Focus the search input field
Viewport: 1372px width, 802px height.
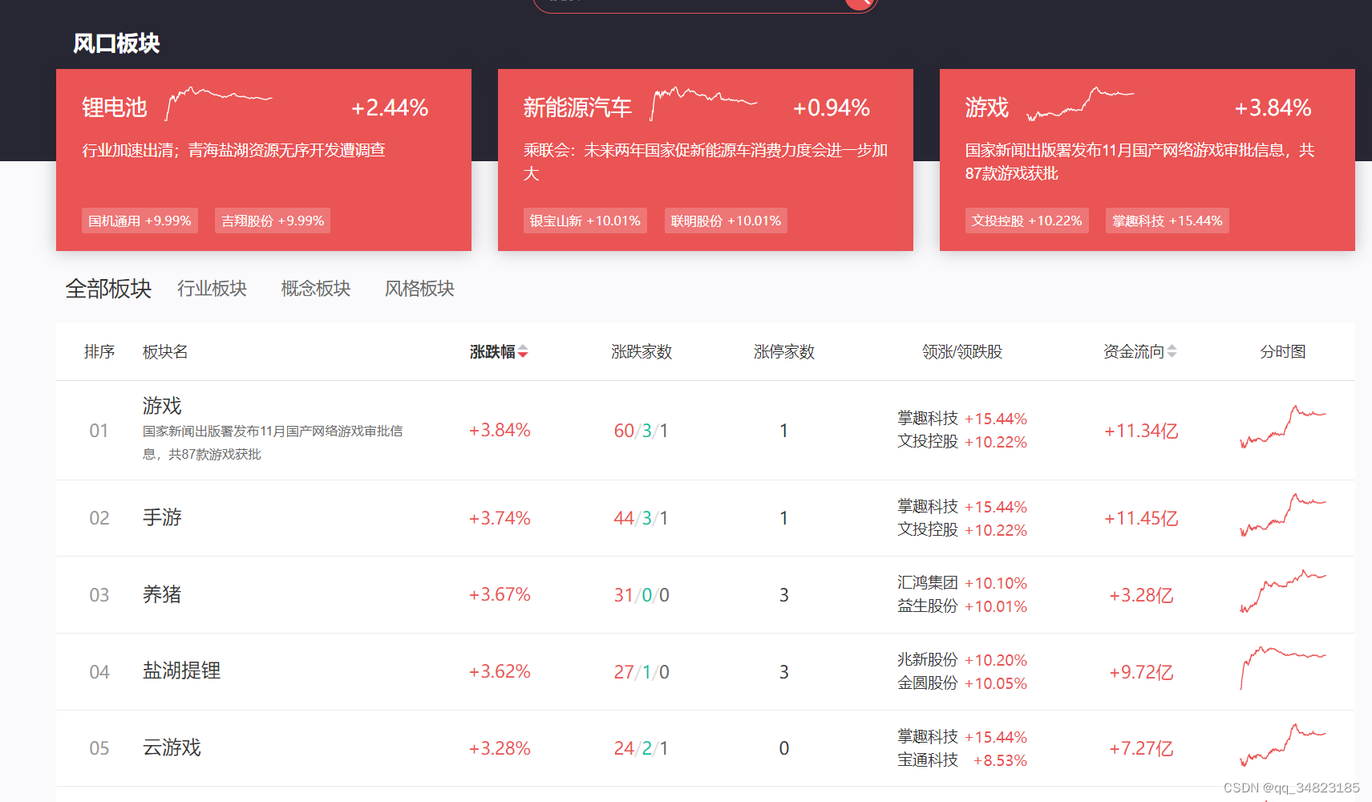click(x=690, y=3)
